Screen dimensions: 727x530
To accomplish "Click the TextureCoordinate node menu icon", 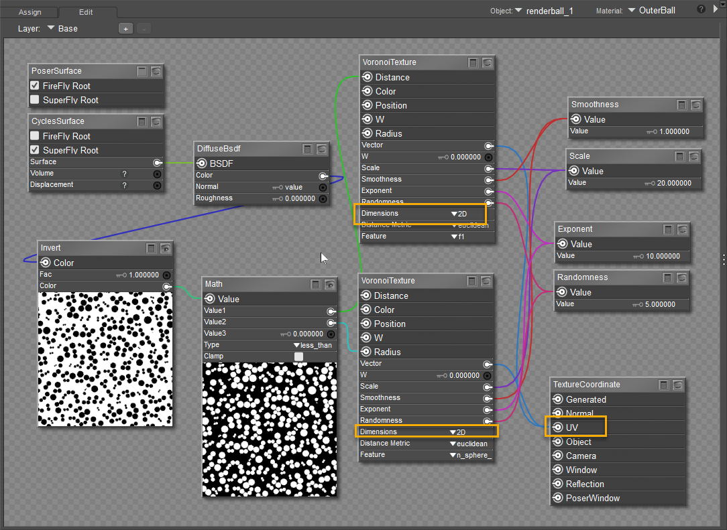I will 664,385.
